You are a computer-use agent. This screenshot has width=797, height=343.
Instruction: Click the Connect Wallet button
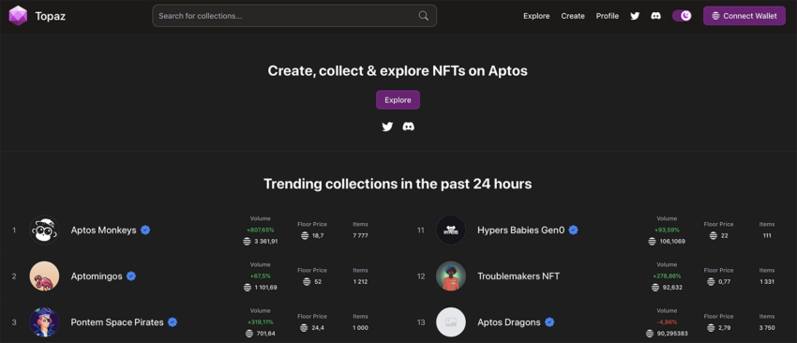[x=744, y=16]
